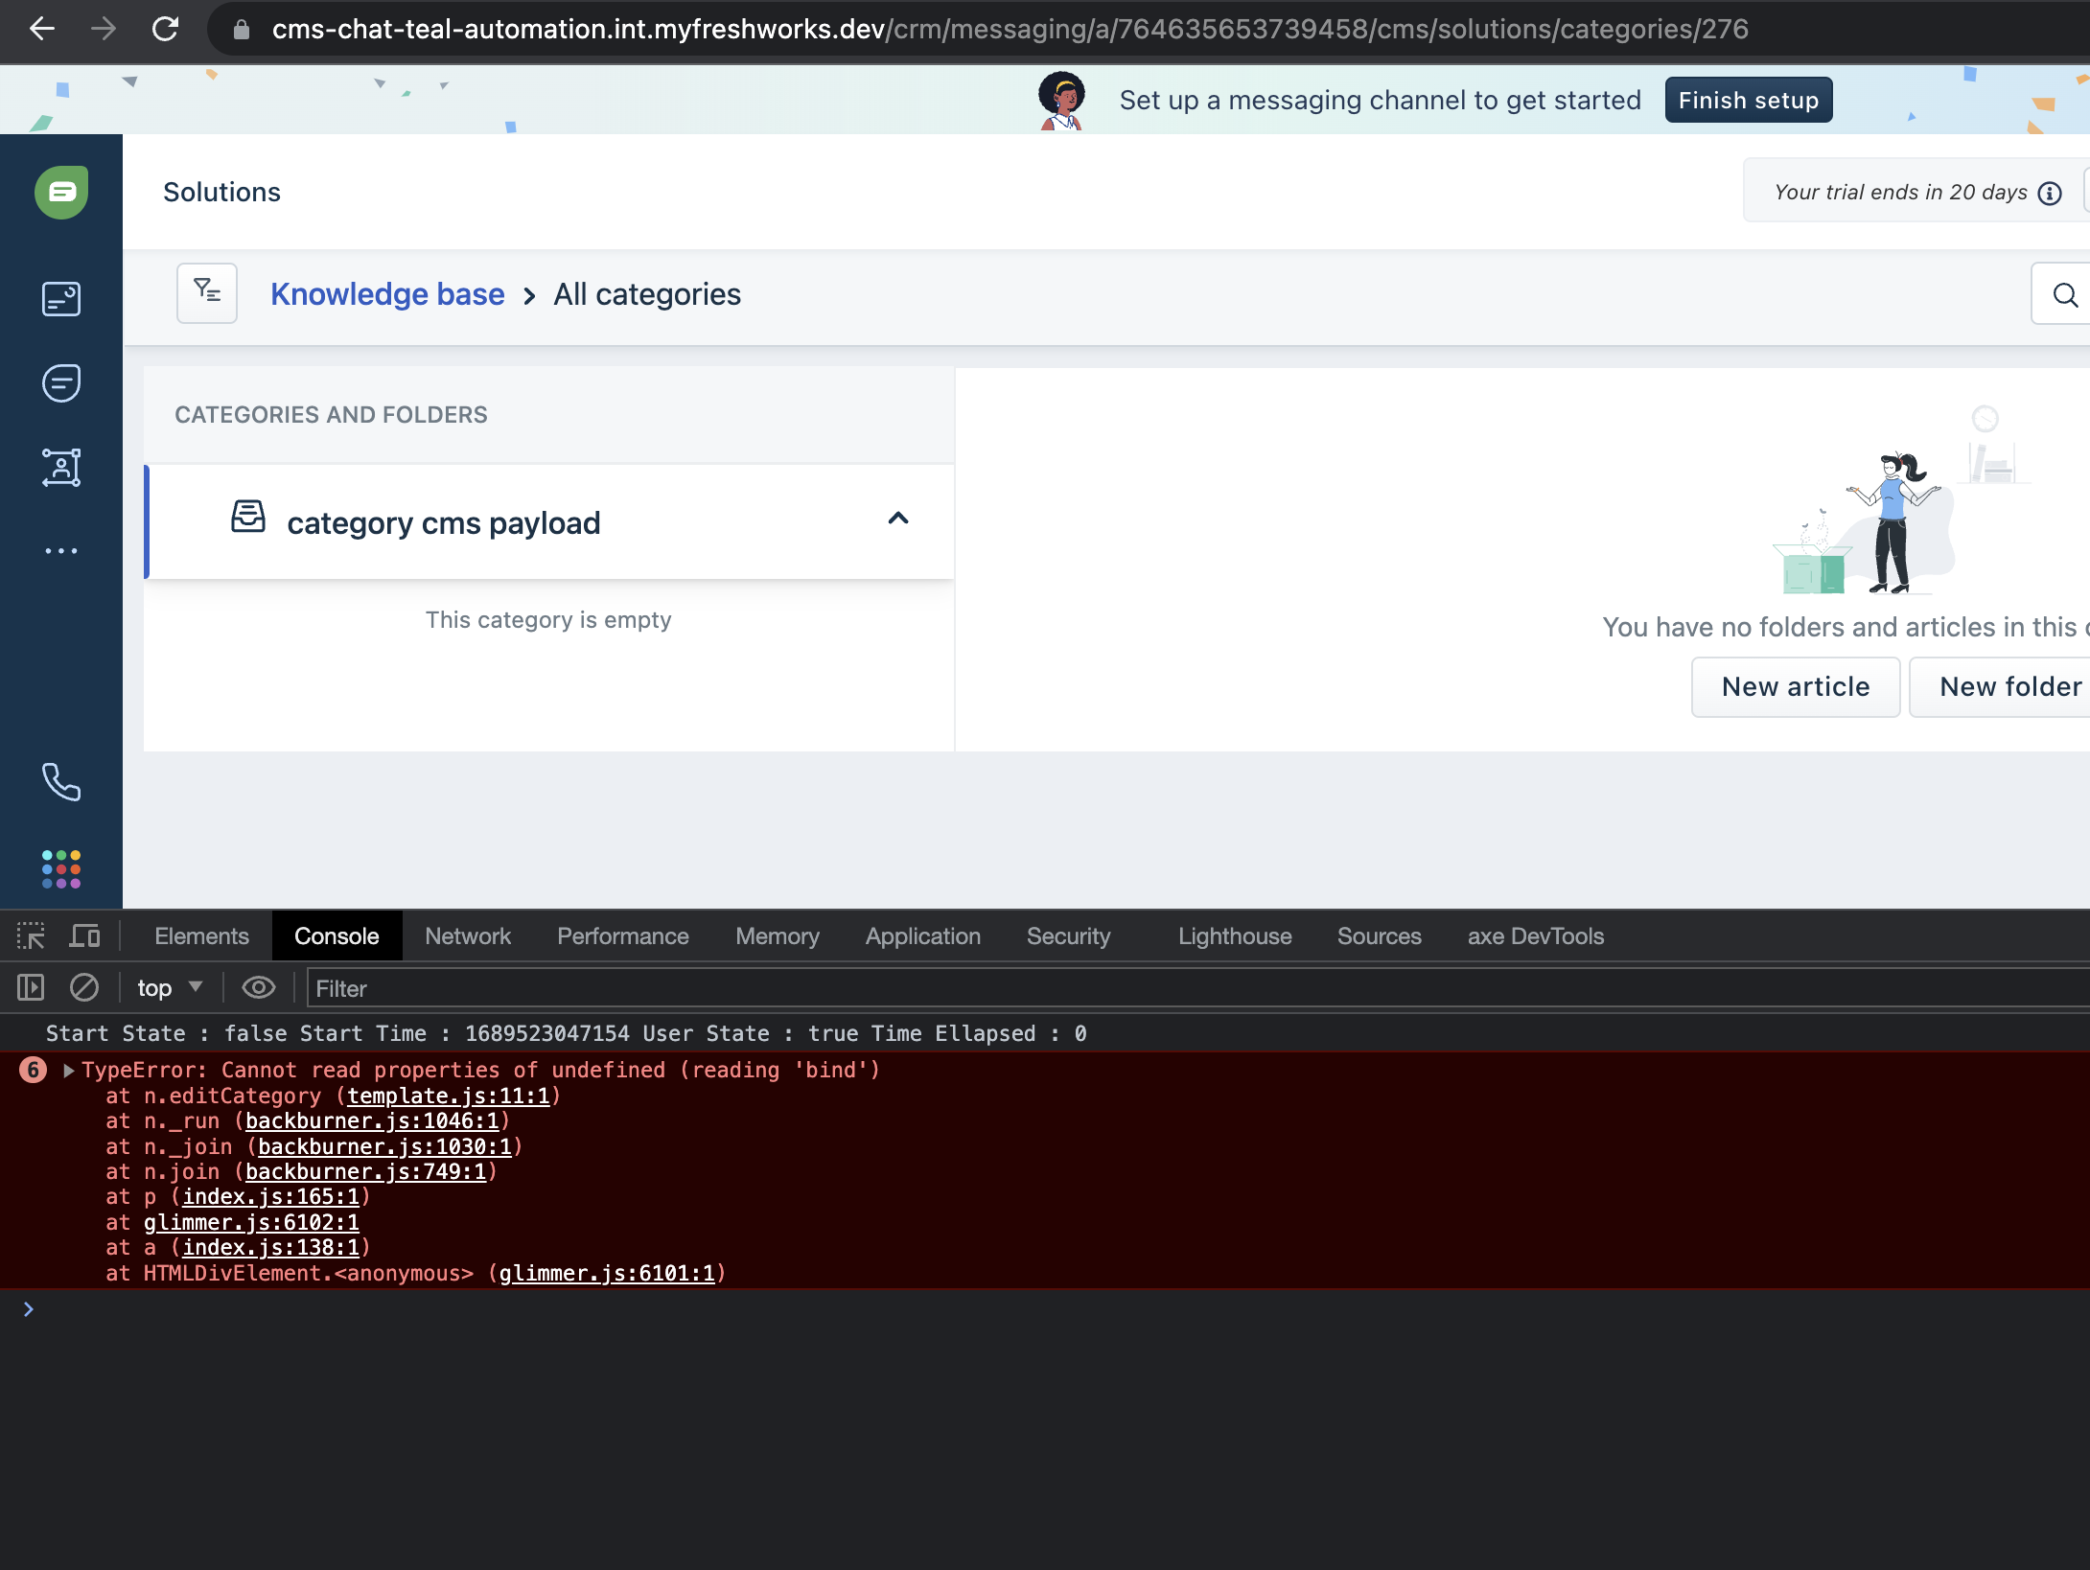Image resolution: width=2090 pixels, height=1570 pixels.
Task: Click the Knowledge base breadcrumb link
Action: [387, 294]
